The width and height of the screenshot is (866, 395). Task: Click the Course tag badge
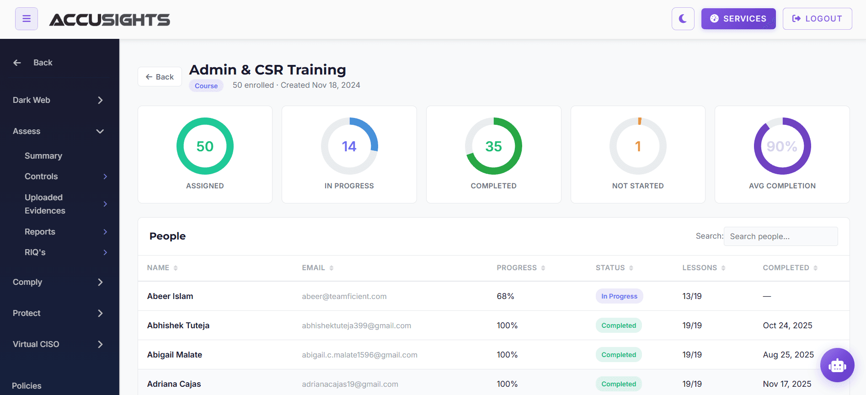(x=206, y=86)
